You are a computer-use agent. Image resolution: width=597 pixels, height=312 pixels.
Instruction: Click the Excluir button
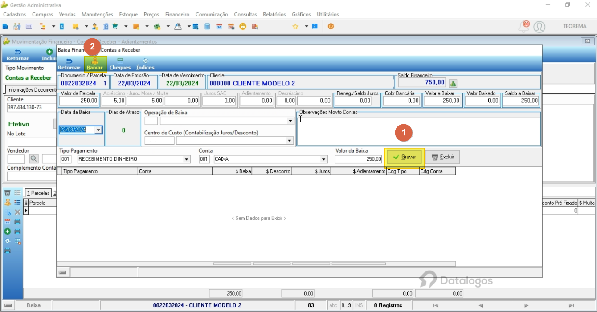click(442, 157)
